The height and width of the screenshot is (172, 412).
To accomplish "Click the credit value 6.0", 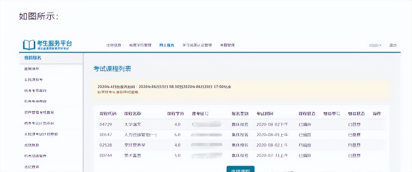I will coord(177,135).
